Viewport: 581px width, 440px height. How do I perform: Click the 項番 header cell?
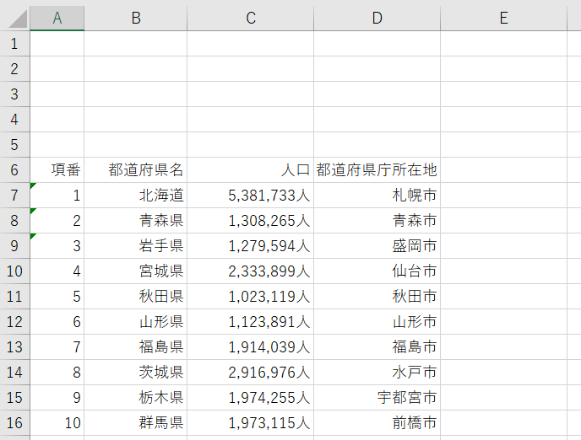coord(57,169)
